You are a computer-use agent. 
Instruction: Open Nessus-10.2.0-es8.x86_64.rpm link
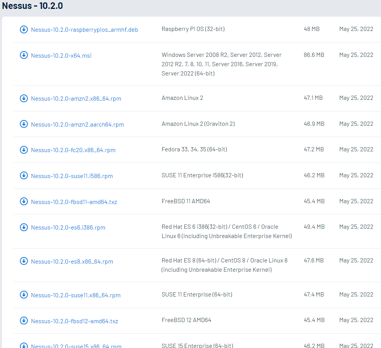click(x=72, y=262)
